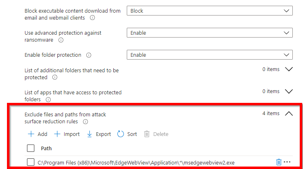Viewport: 303px width, 169px height.
Task: Open advanced ransomware protection Enable dropdown
Action: click(x=210, y=33)
